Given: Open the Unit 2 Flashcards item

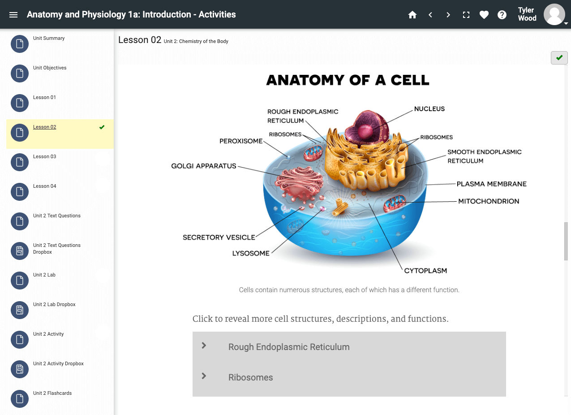Looking at the screenshot, I should [52, 393].
